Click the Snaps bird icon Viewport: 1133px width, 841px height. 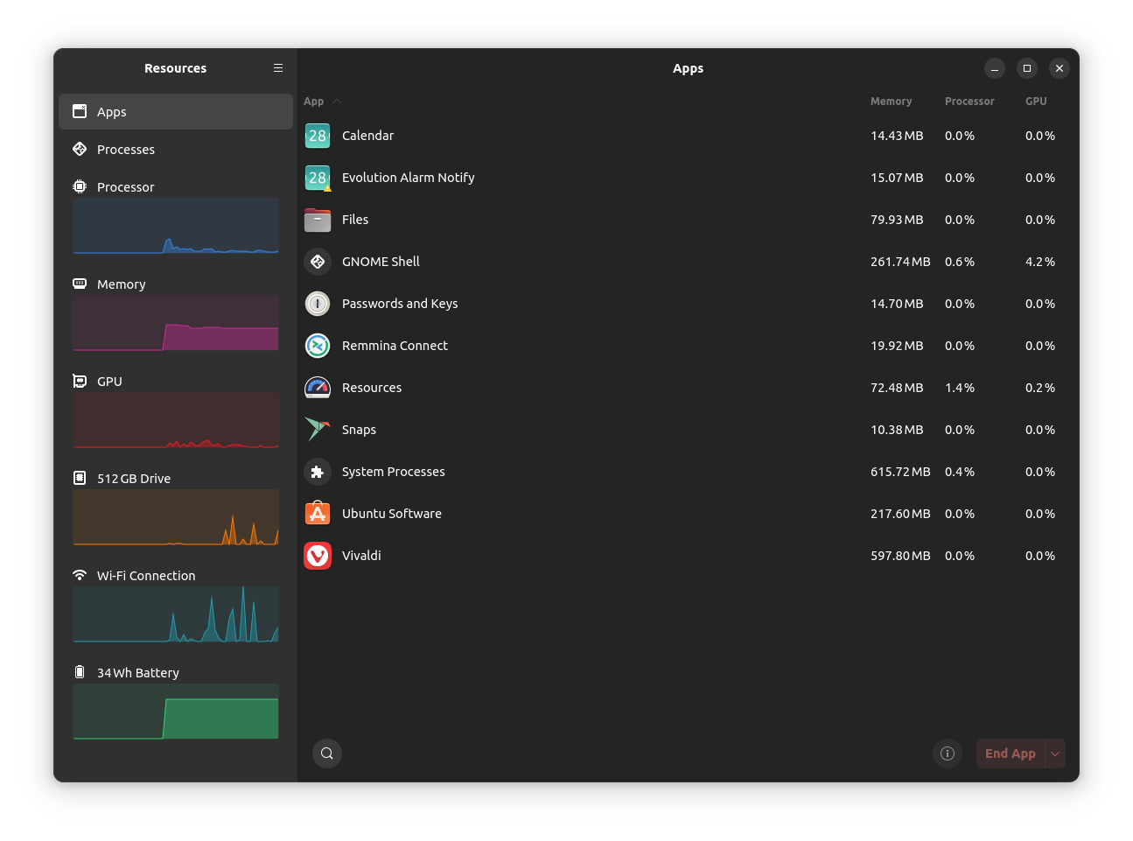[317, 430]
